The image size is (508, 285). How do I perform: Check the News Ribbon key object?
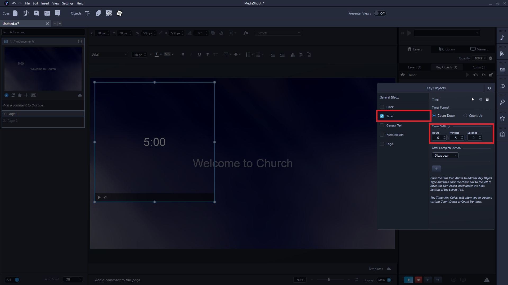coord(382,135)
